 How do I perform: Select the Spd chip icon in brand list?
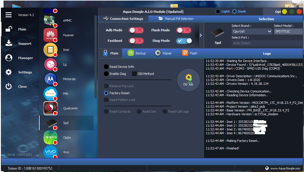click(x=50, y=123)
